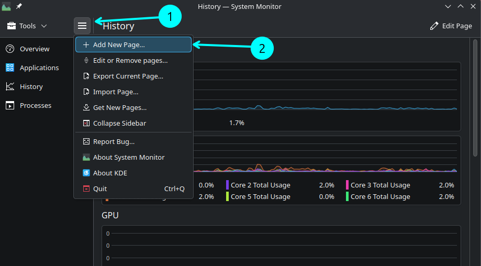This screenshot has width=481, height=266.
Task: Click the Report Bug icon
Action: click(x=86, y=141)
